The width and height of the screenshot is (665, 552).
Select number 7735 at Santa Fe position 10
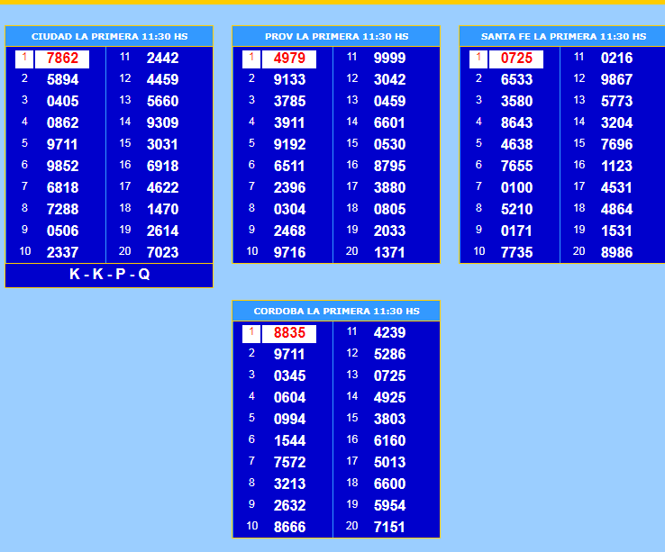[516, 253]
